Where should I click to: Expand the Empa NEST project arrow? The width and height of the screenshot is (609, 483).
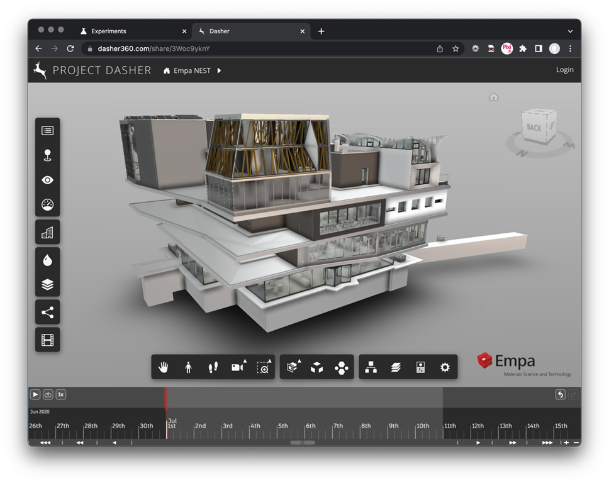pyautogui.click(x=219, y=70)
